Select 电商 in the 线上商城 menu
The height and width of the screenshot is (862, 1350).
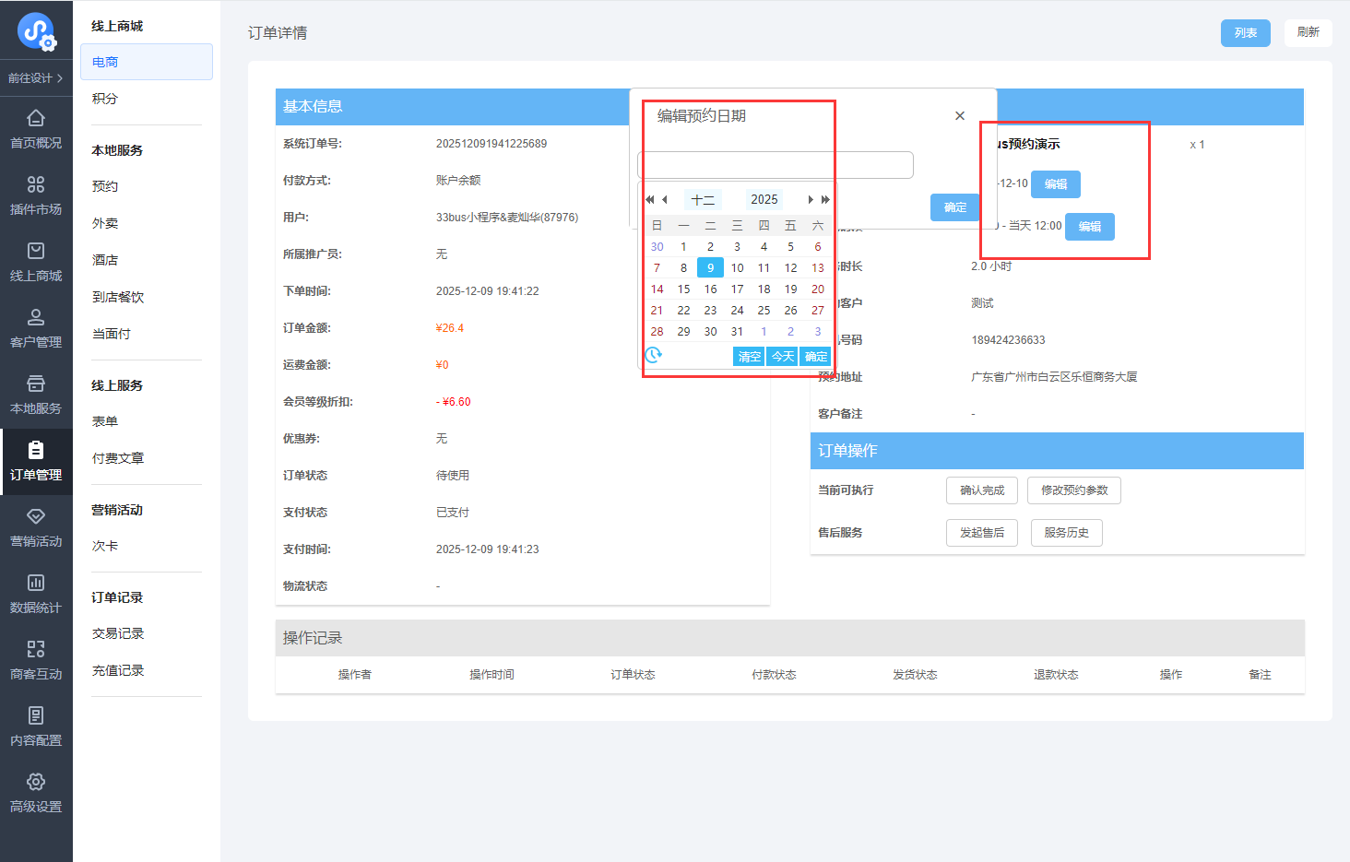coord(147,62)
